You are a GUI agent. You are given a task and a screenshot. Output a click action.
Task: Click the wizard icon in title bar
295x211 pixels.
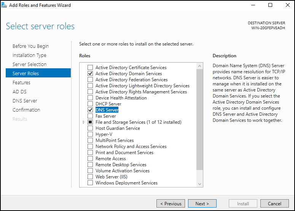click(x=4, y=5)
